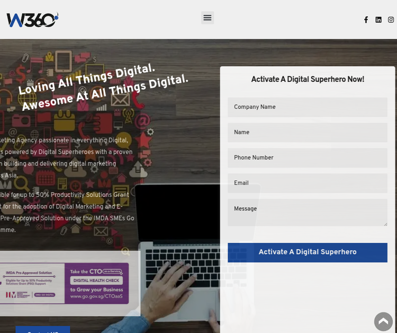Click into the Name input field
This screenshot has height=333, width=397.
click(308, 133)
